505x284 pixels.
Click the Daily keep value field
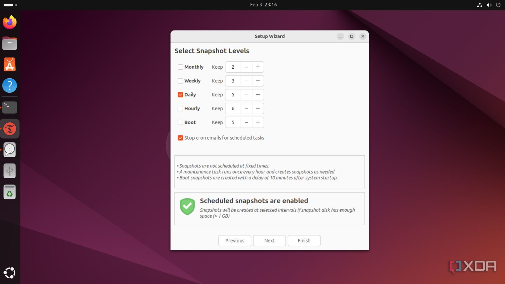coord(233,95)
